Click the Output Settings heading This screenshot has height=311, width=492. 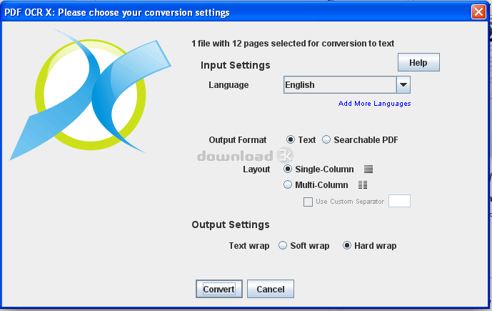point(231,224)
